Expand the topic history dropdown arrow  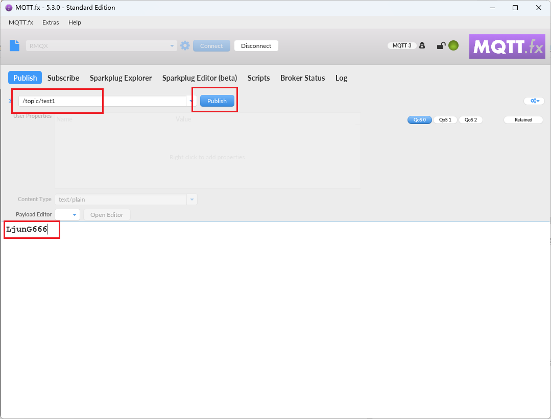tap(191, 101)
